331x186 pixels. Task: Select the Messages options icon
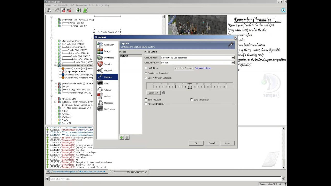[x=100, y=103]
